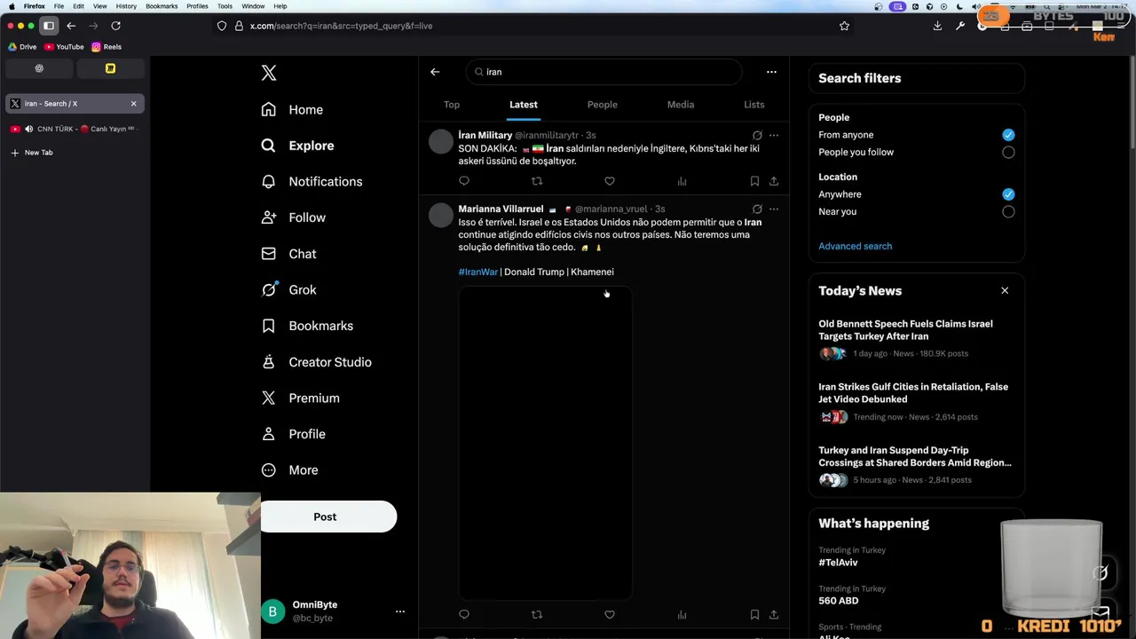Open search options three-dot menu
Viewport: 1136px width, 639px height.
pyautogui.click(x=771, y=72)
